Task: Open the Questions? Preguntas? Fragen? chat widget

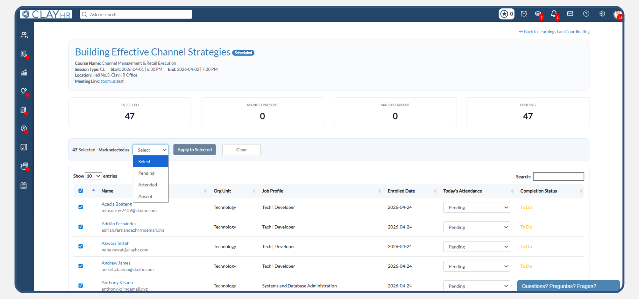Action: tap(568, 286)
